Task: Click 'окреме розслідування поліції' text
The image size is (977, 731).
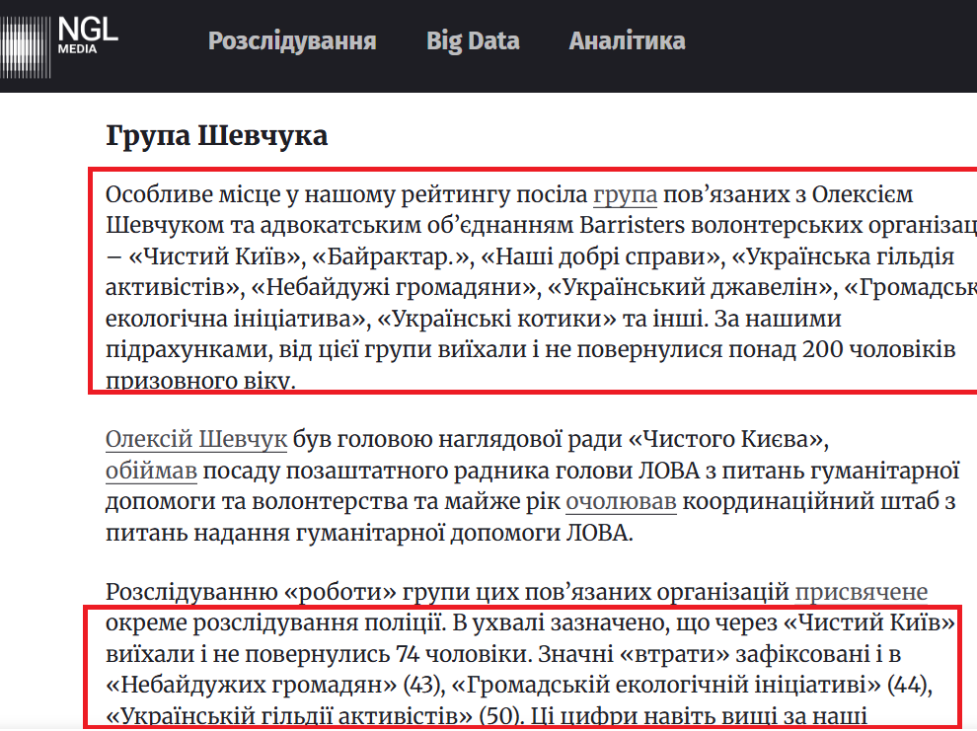Action: (267, 622)
